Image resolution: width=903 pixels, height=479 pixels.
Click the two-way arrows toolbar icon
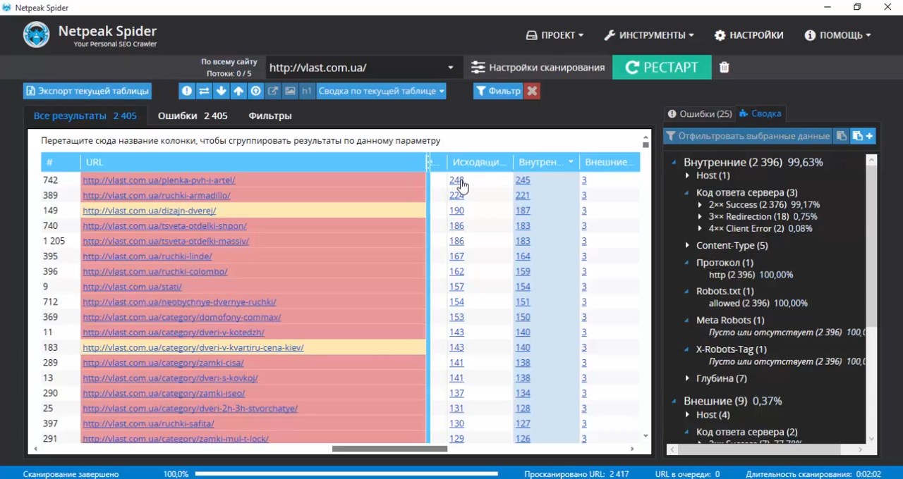204,91
